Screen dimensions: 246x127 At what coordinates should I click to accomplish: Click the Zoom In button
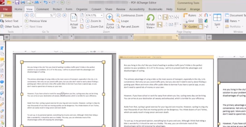[93, 21]
